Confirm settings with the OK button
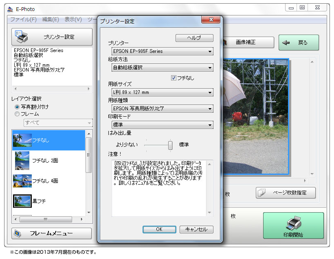 point(159,229)
